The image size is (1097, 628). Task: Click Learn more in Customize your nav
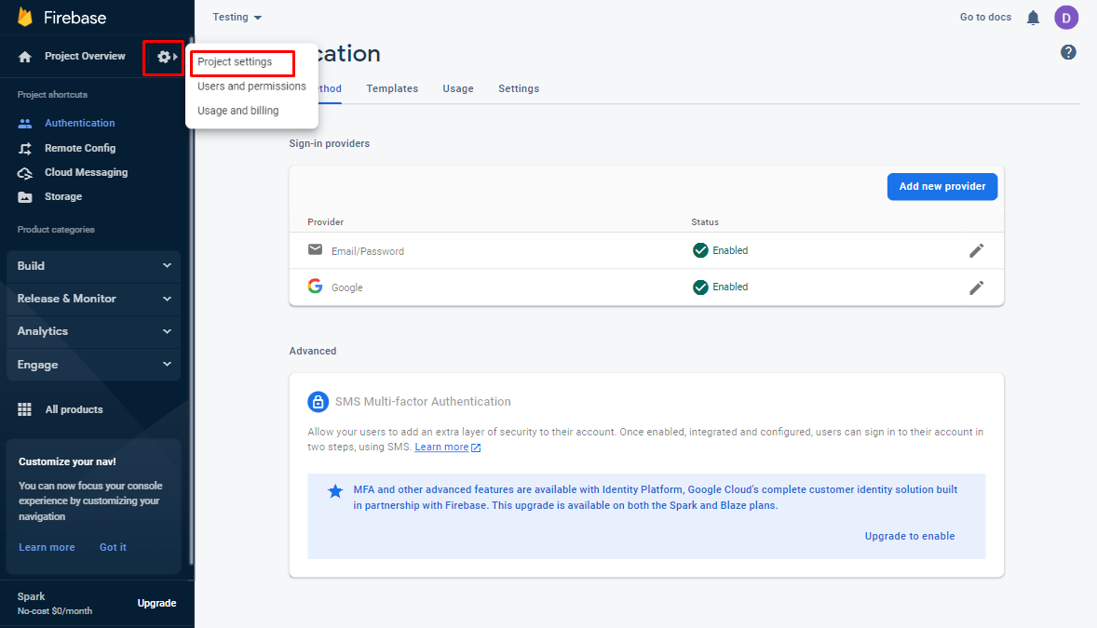47,548
